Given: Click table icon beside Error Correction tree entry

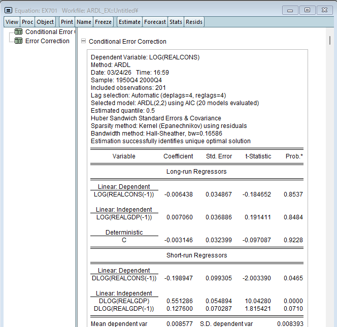Looking at the screenshot, I should click(x=19, y=41).
